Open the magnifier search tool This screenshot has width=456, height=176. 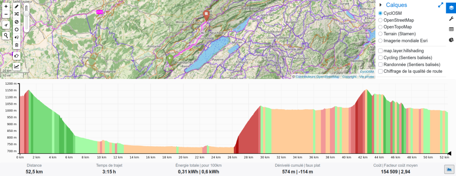coord(6,36)
